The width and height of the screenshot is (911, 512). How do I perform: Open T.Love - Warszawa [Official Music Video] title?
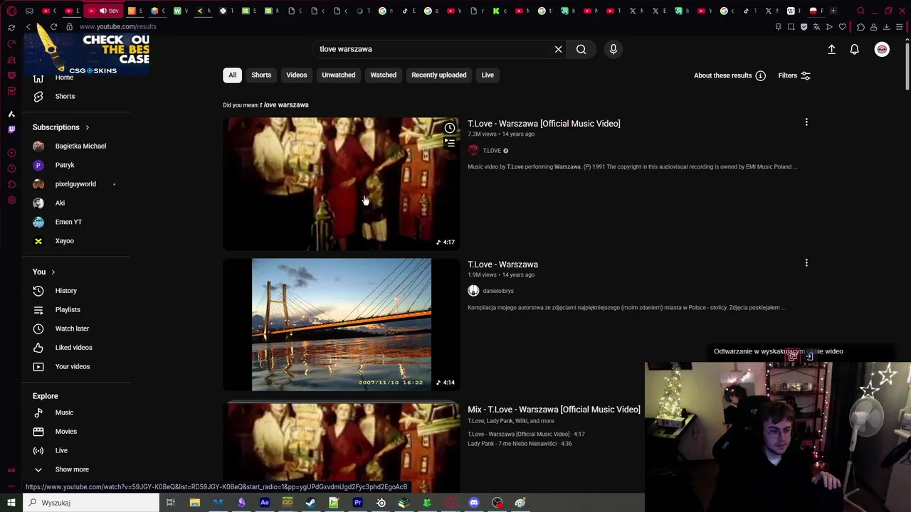[x=544, y=124]
